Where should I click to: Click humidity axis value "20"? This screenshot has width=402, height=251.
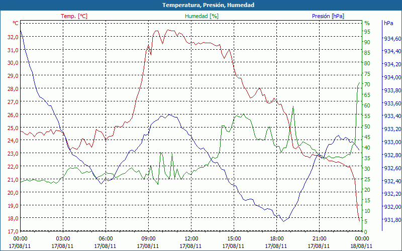tap(367, 190)
